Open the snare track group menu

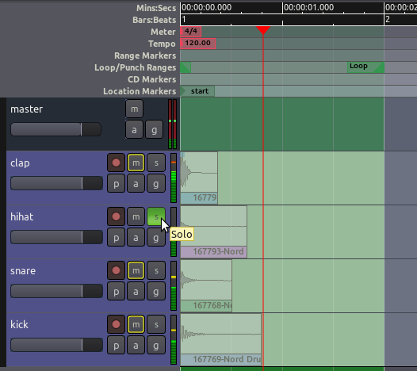[x=156, y=292]
